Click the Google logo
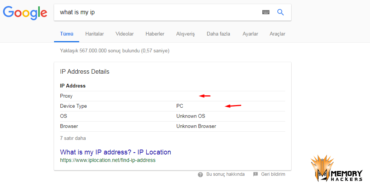Viewport: 370px width, 184px height. click(x=25, y=13)
